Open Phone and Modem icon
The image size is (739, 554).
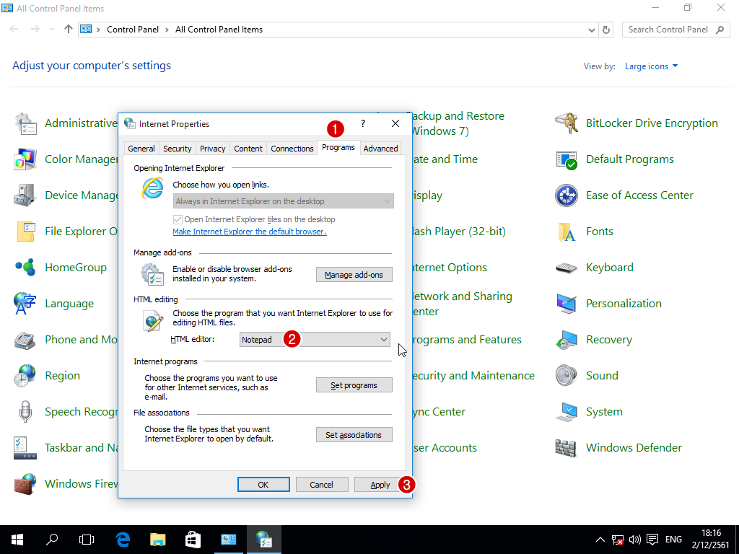(x=25, y=340)
